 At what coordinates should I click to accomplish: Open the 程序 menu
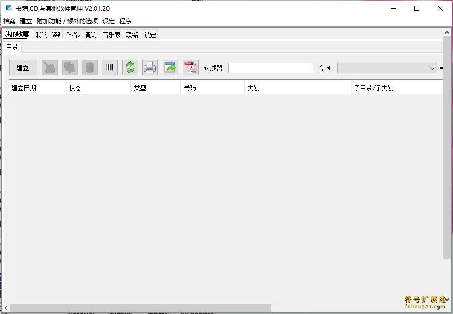125,21
